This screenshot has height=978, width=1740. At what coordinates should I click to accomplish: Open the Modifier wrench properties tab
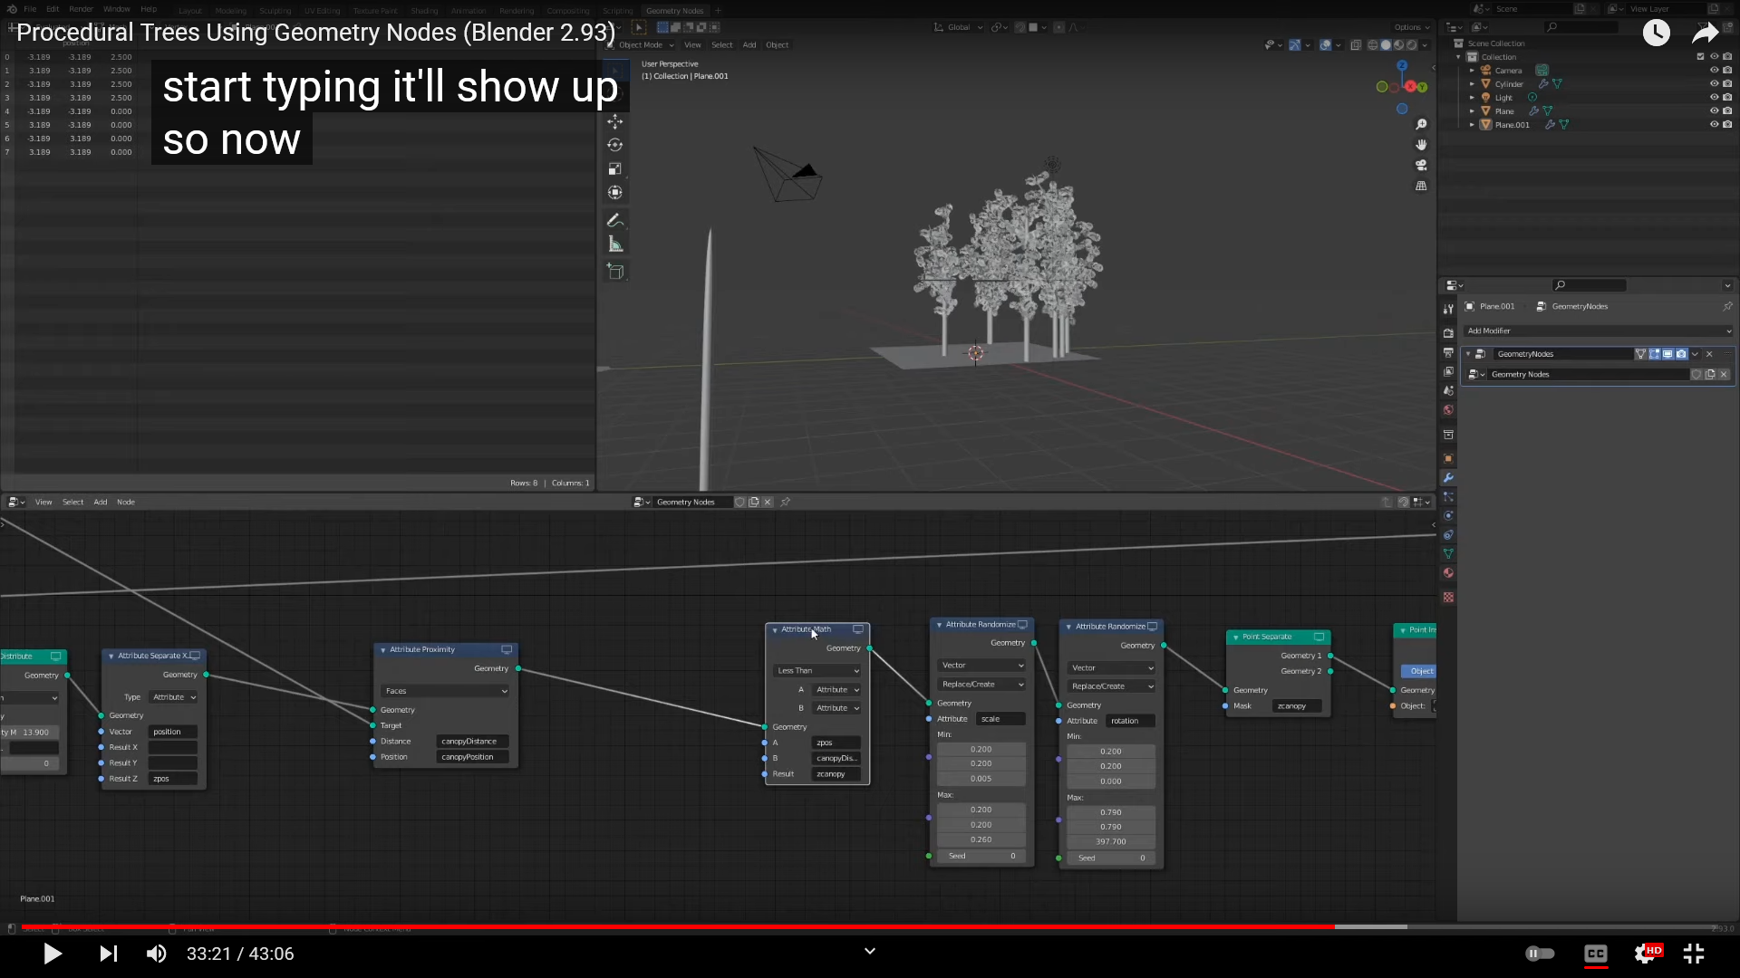pos(1448,477)
